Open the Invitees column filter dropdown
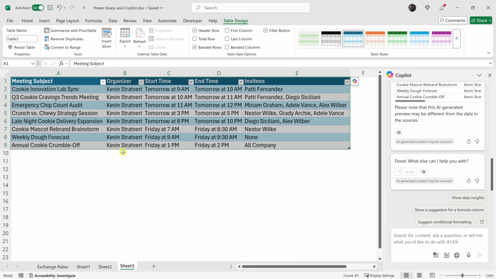Screen dimensions: 496x279 (x=347, y=82)
